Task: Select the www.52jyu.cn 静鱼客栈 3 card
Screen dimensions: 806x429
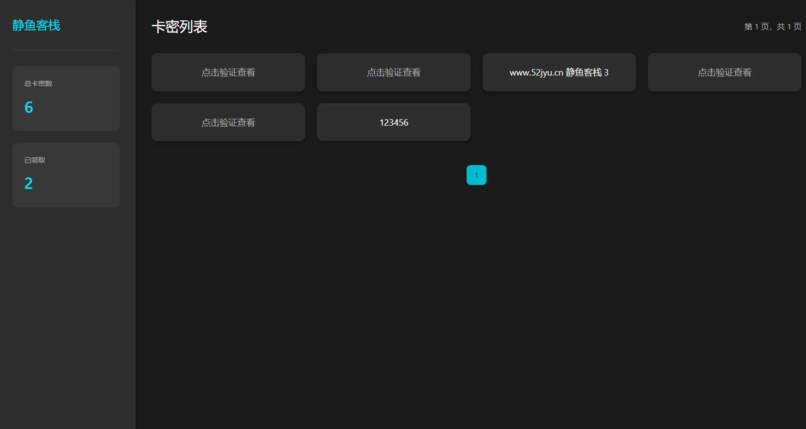Action: coord(559,73)
